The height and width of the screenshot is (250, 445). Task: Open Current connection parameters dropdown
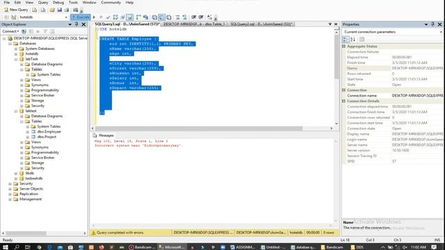tap(441, 32)
